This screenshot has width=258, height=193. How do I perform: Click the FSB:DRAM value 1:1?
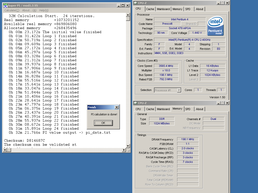[x=188, y=144]
